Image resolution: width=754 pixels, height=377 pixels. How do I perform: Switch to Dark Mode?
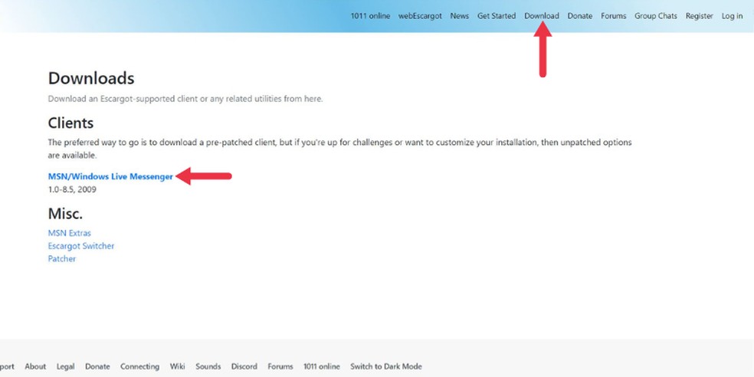(x=385, y=366)
